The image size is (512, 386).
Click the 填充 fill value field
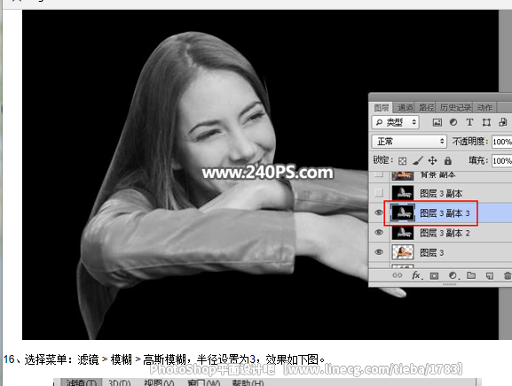[502, 160]
